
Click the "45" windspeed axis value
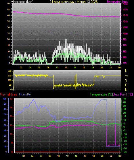tap(8, 10)
